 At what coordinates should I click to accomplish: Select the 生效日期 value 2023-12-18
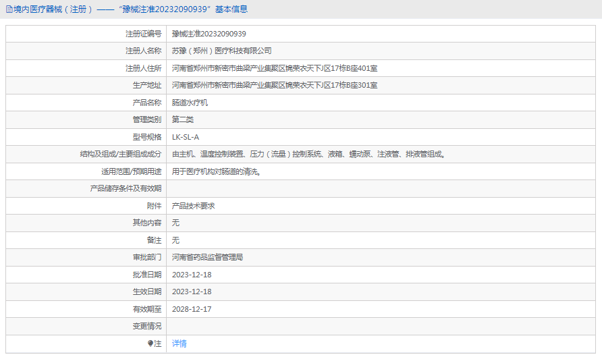[192, 292]
